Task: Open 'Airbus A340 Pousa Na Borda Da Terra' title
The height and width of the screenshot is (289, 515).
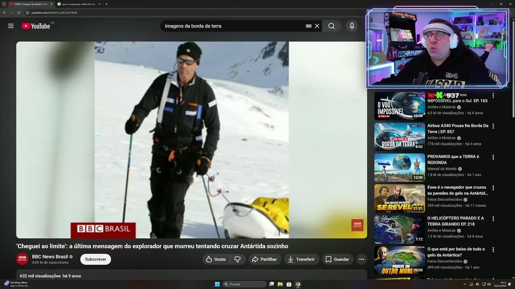Action: click(x=457, y=129)
